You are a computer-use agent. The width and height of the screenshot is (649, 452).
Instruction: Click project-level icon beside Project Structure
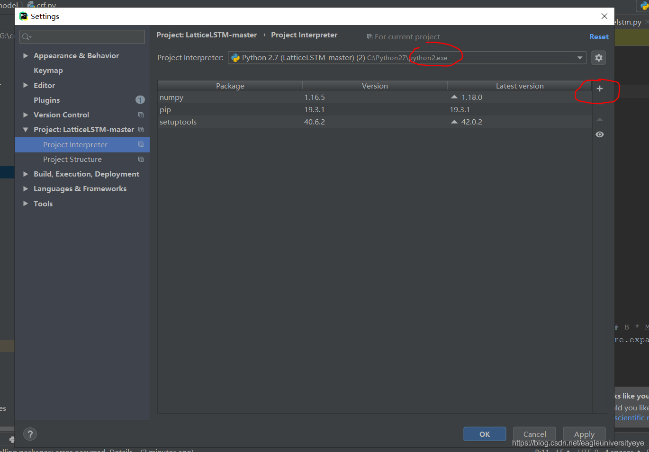pos(141,160)
